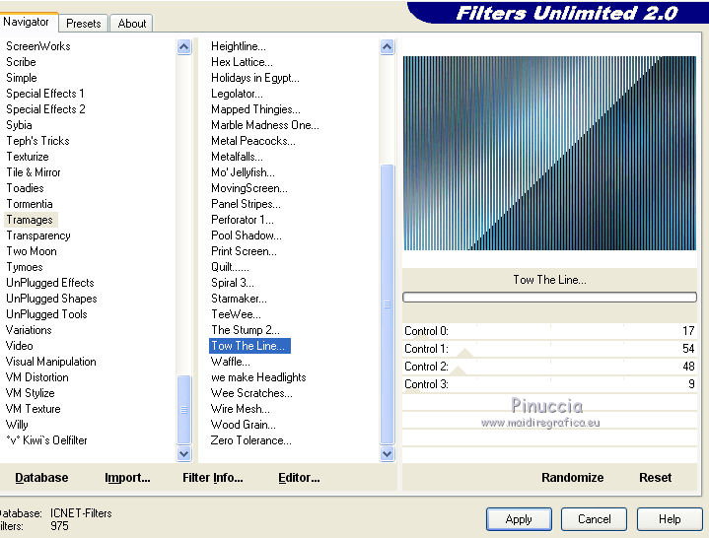Select the Simple category

pos(22,78)
